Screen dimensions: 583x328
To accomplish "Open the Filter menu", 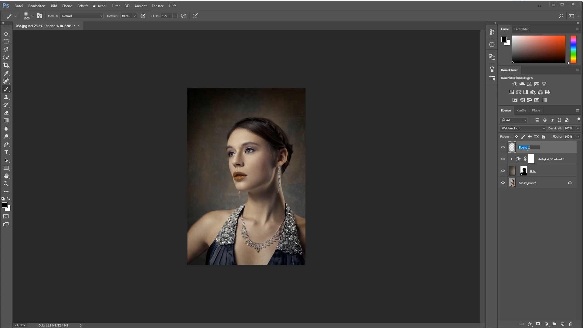I will [115, 6].
